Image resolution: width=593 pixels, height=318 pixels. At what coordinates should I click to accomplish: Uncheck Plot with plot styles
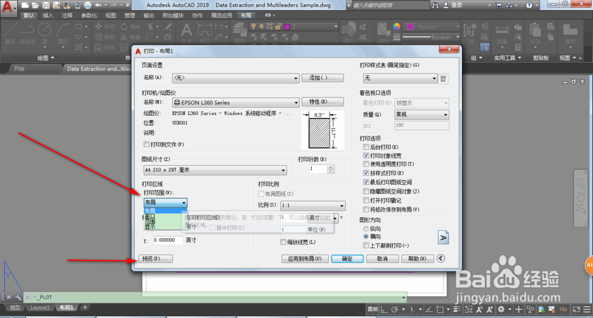(366, 173)
